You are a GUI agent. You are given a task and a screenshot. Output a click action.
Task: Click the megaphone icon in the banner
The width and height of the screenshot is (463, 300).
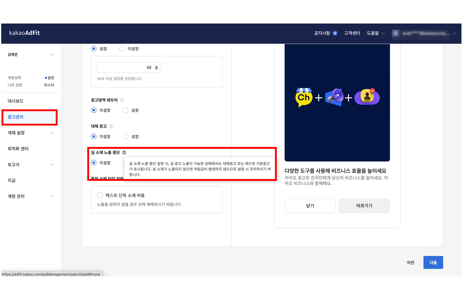coord(334,97)
